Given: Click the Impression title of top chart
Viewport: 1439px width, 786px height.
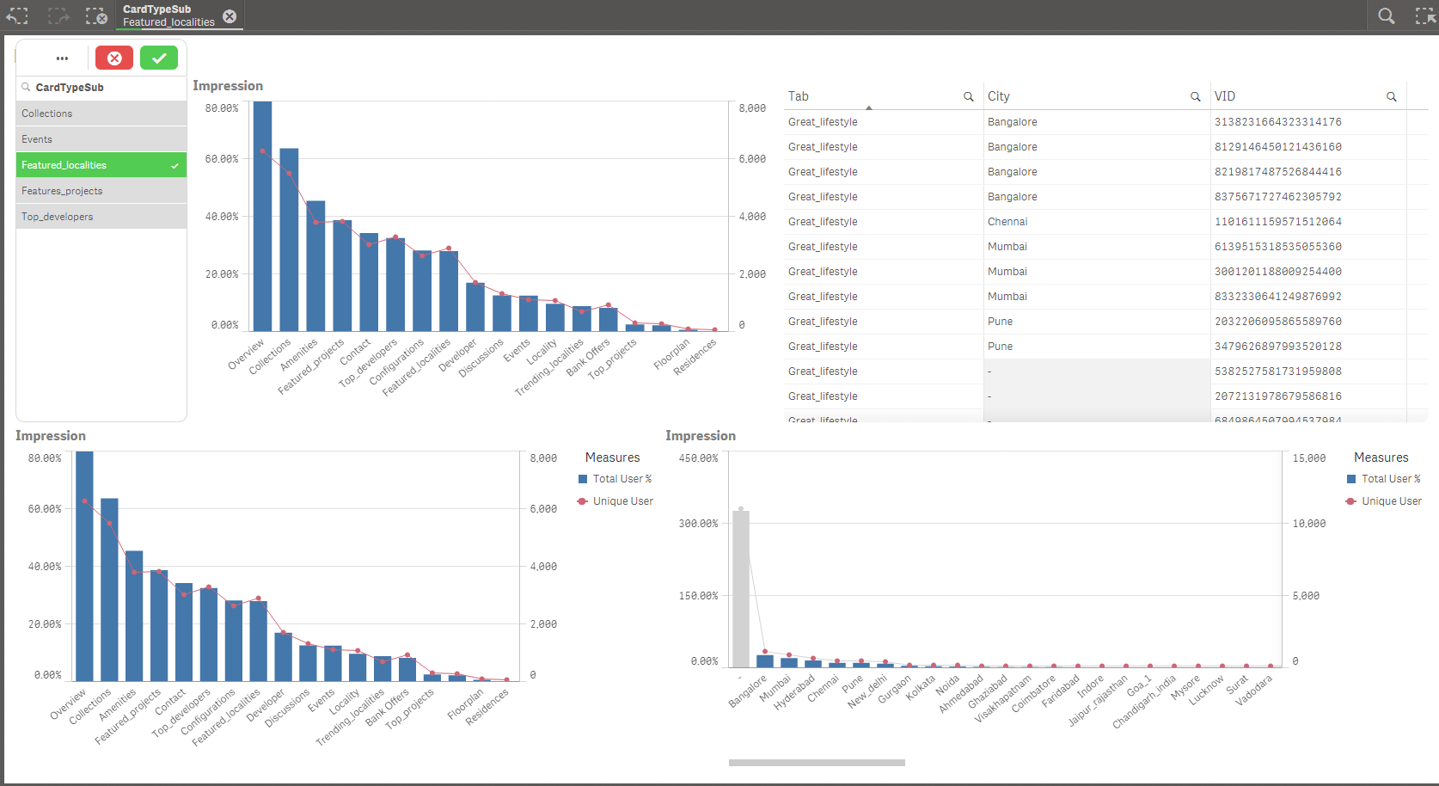Looking at the screenshot, I should click(228, 86).
